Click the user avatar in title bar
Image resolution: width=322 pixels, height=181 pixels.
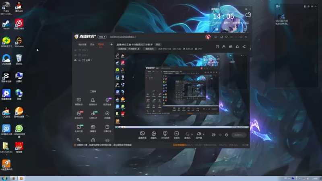point(208,37)
